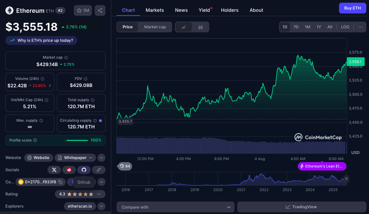Open the About tab
Viewport: 369px width, 214px height.
[x=256, y=10]
